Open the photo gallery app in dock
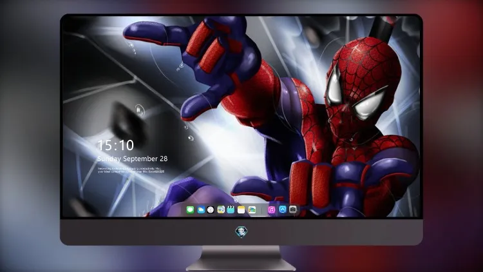 pyautogui.click(x=252, y=210)
